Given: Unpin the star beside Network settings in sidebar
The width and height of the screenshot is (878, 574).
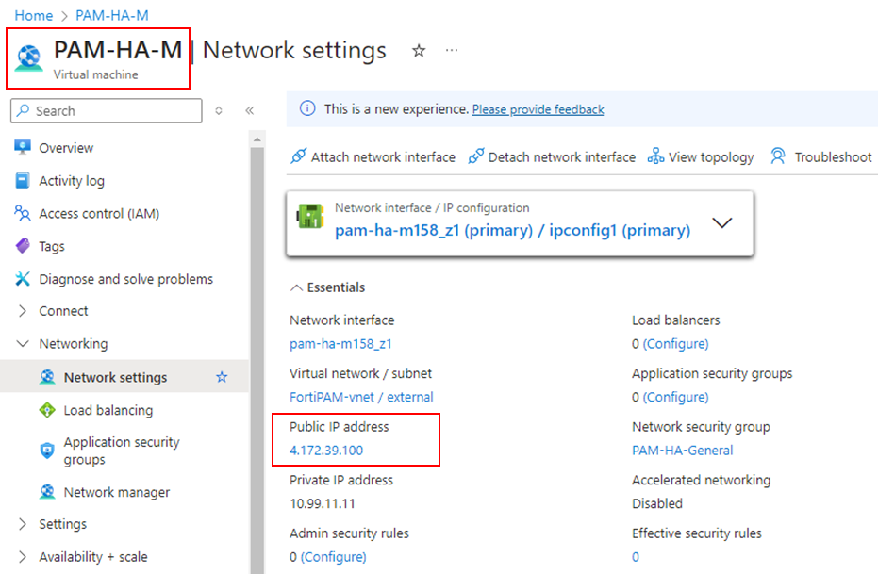Looking at the screenshot, I should tap(221, 376).
